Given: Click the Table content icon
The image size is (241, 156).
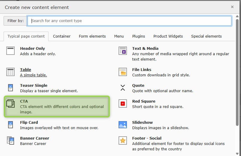Looking at the screenshot, I should pos(10,72).
